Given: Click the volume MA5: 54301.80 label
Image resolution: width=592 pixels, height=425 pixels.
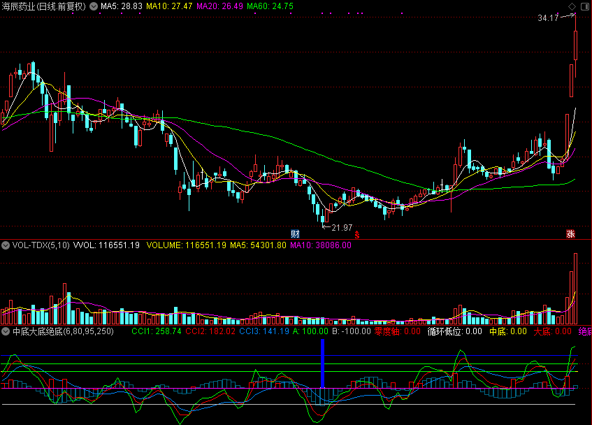Looking at the screenshot, I should click(x=258, y=245).
